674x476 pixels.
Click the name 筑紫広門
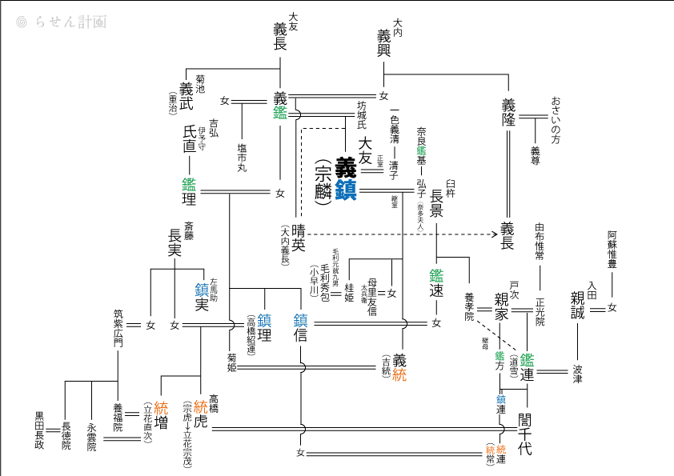(118, 328)
